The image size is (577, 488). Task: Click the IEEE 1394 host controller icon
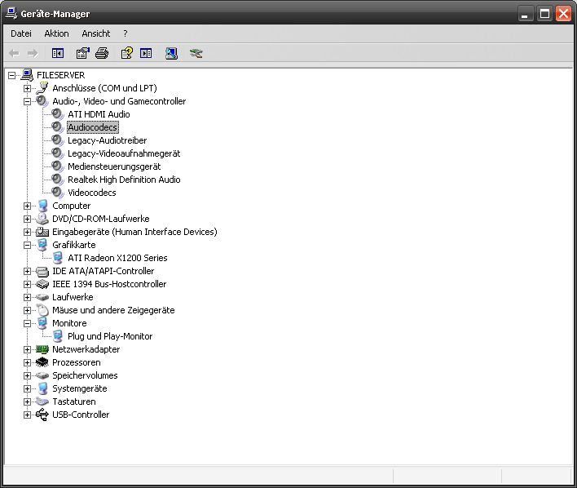[x=42, y=284]
